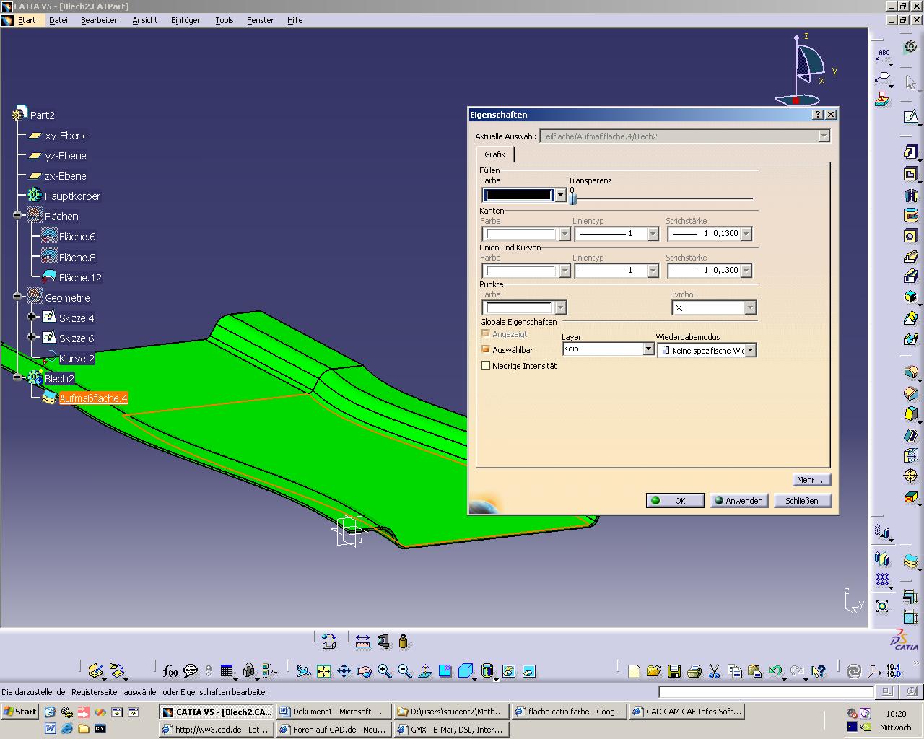Click the Undo arrow icon
Image resolution: width=924 pixels, height=739 pixels.
(775, 671)
